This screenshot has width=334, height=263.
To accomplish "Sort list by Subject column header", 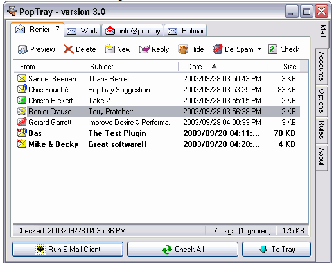I will [131, 67].
